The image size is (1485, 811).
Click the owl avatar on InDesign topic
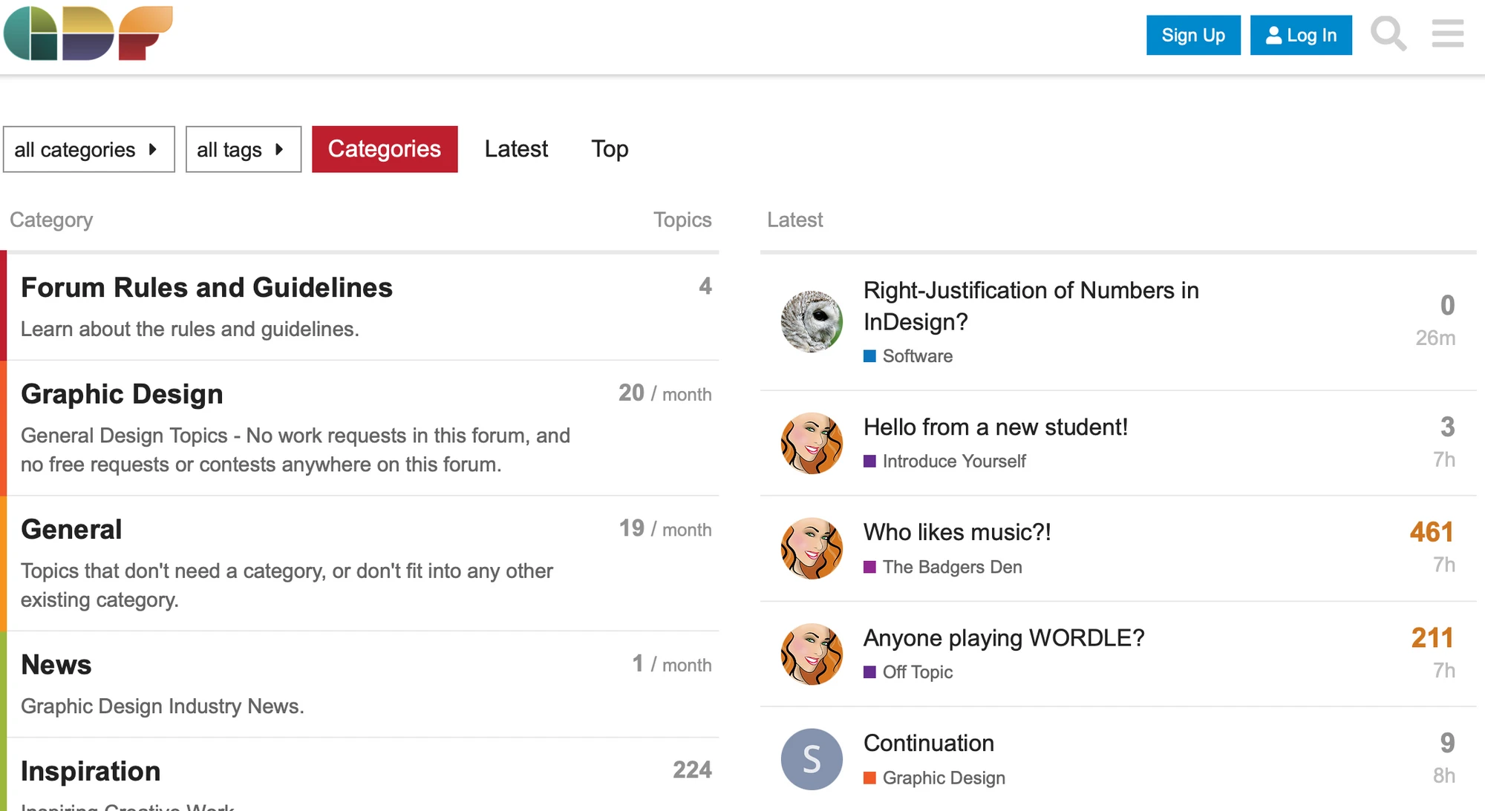pos(812,321)
